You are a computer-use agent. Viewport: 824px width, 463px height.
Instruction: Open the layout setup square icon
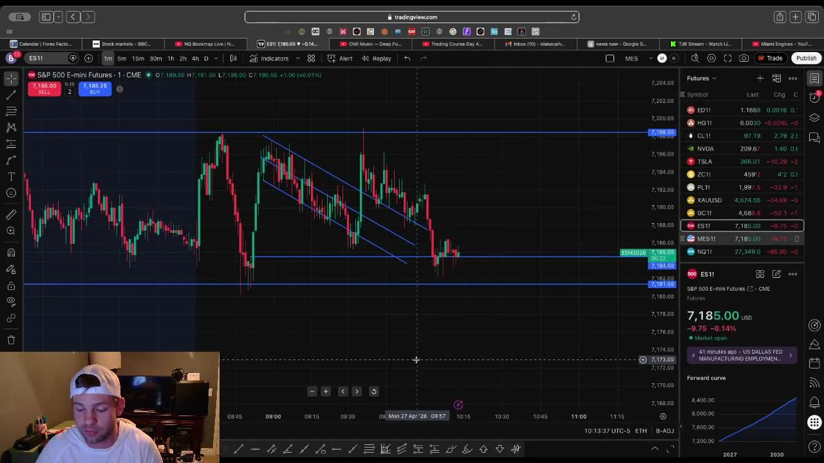pos(610,59)
